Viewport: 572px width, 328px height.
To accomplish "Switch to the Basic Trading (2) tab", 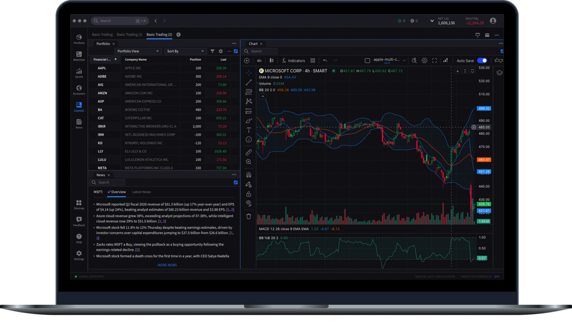I will [159, 34].
